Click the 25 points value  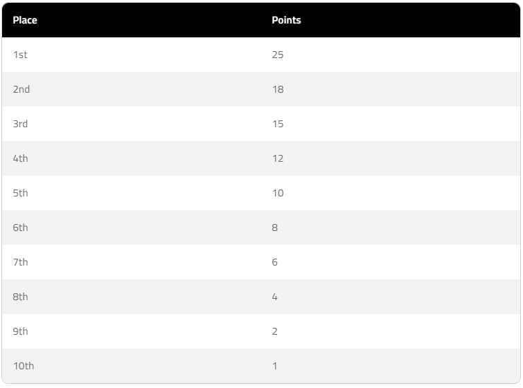(x=278, y=55)
